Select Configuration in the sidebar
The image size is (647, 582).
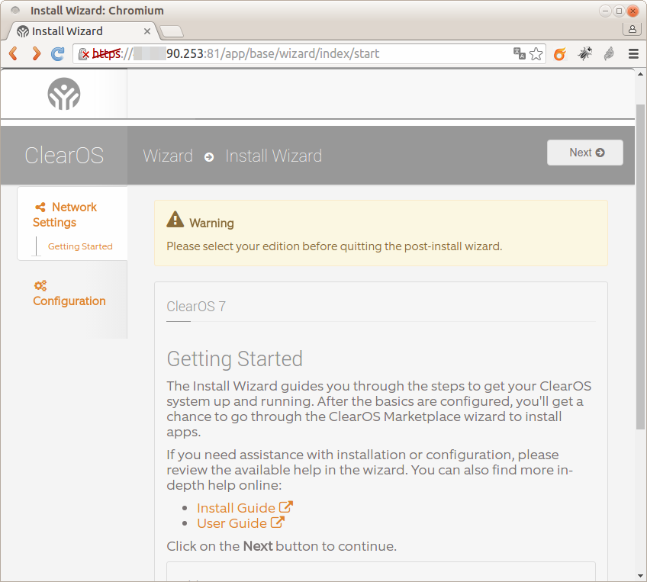[x=69, y=294]
